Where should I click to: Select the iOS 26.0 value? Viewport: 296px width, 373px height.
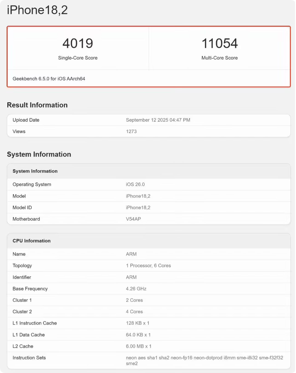tap(136, 184)
